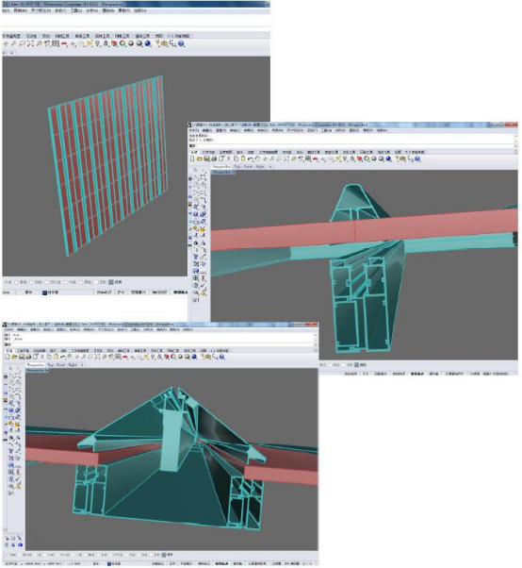Click red car icon in top-left Rhino window
The image size is (522, 568).
tap(64, 43)
